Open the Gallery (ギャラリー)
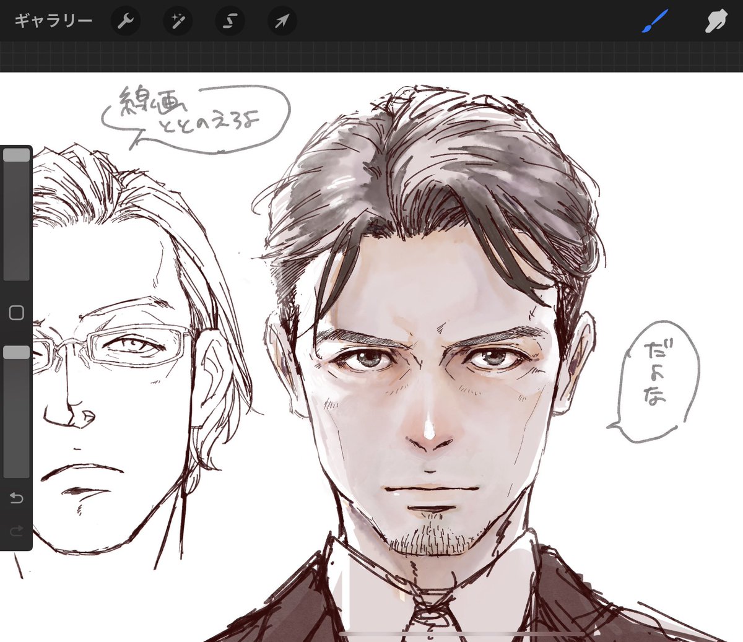The image size is (743, 642). (53, 21)
